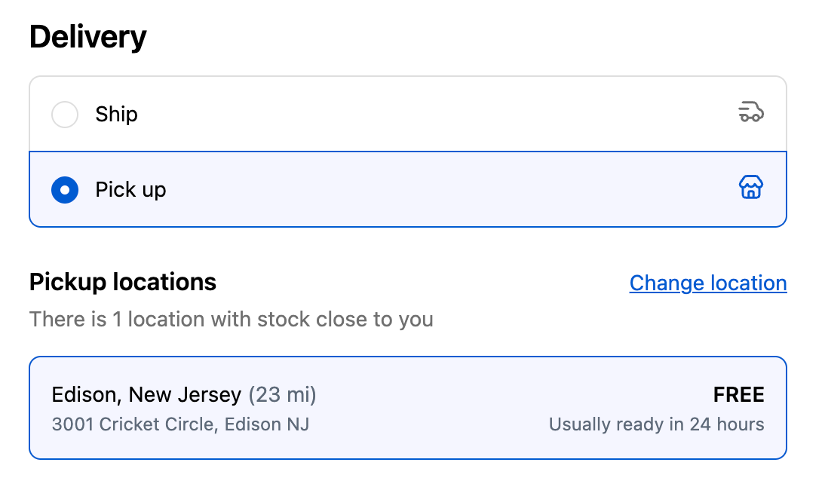Screen dimensions: 825x490
Task: Select the Ship radio button
Action: 65,114
